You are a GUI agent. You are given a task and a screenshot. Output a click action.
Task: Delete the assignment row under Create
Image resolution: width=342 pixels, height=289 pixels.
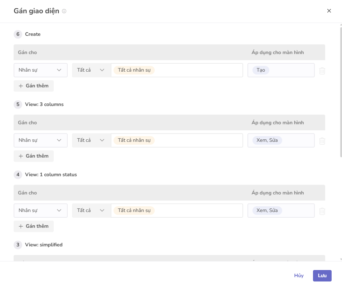point(322,71)
